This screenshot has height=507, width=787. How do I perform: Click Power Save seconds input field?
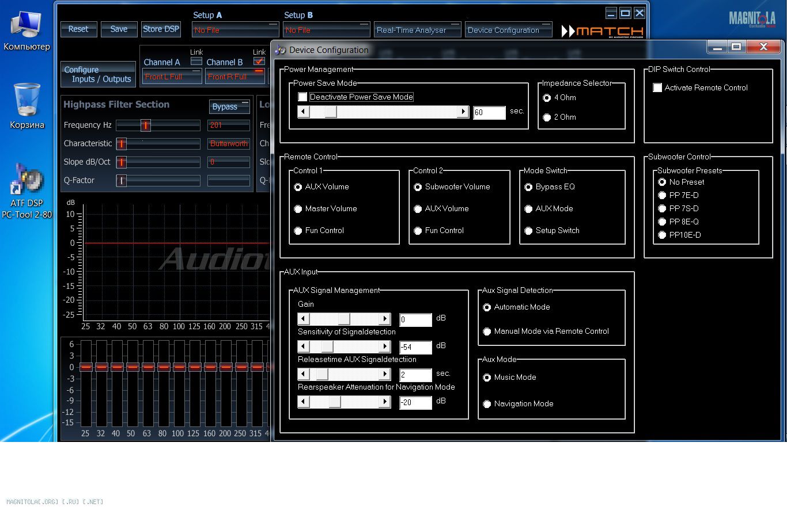(x=489, y=113)
